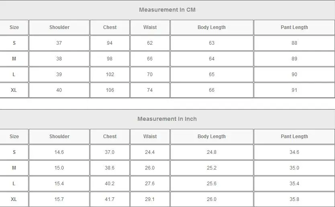Click the pant length value 89 in the M row
Image resolution: width=335 pixels, height=207 pixels.
(294, 59)
